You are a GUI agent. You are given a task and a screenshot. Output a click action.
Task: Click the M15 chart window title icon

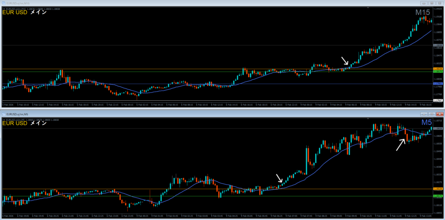coord(4,3)
